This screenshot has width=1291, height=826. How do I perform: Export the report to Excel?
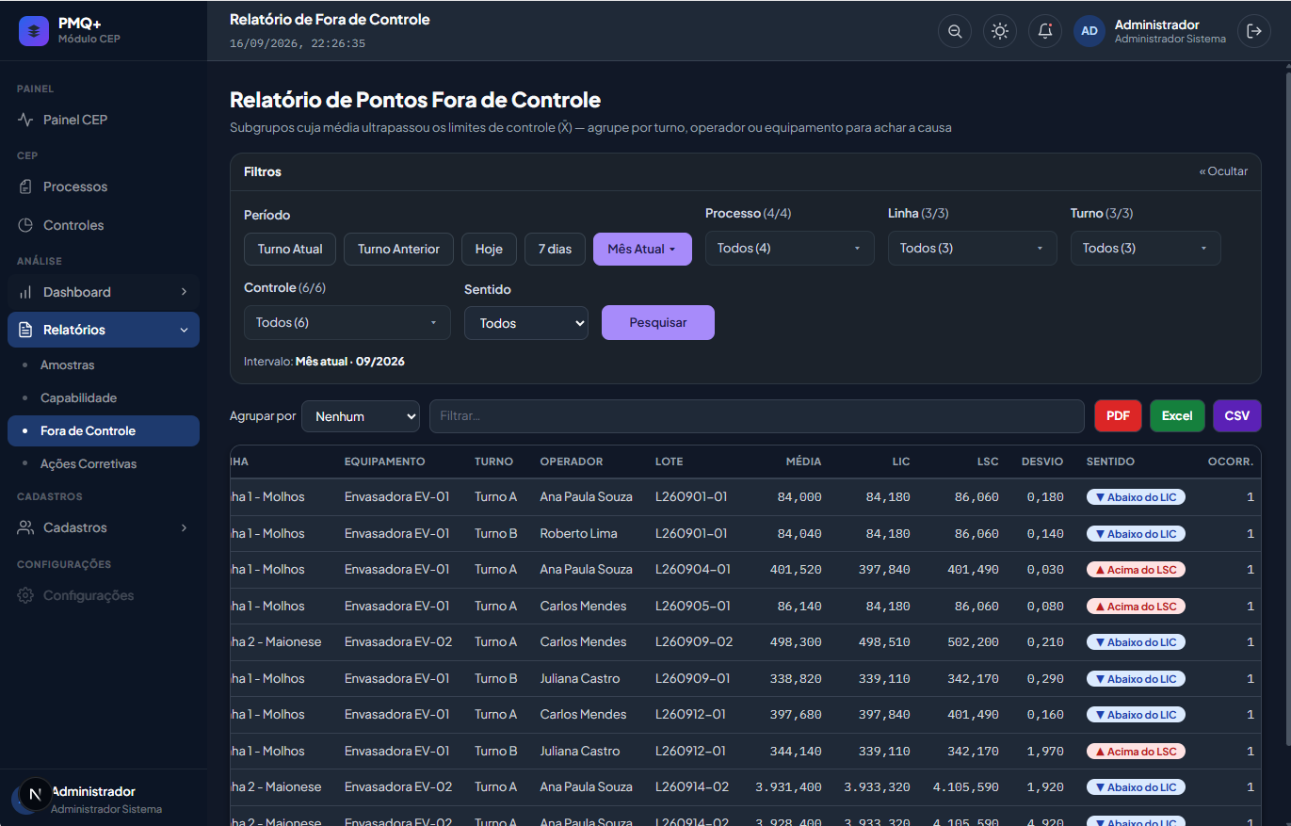(x=1177, y=415)
